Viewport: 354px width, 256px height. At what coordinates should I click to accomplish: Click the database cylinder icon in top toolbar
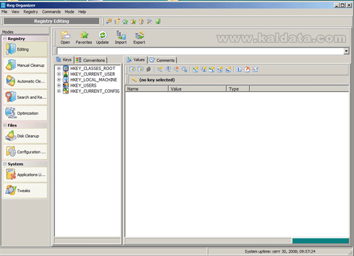(x=142, y=21)
